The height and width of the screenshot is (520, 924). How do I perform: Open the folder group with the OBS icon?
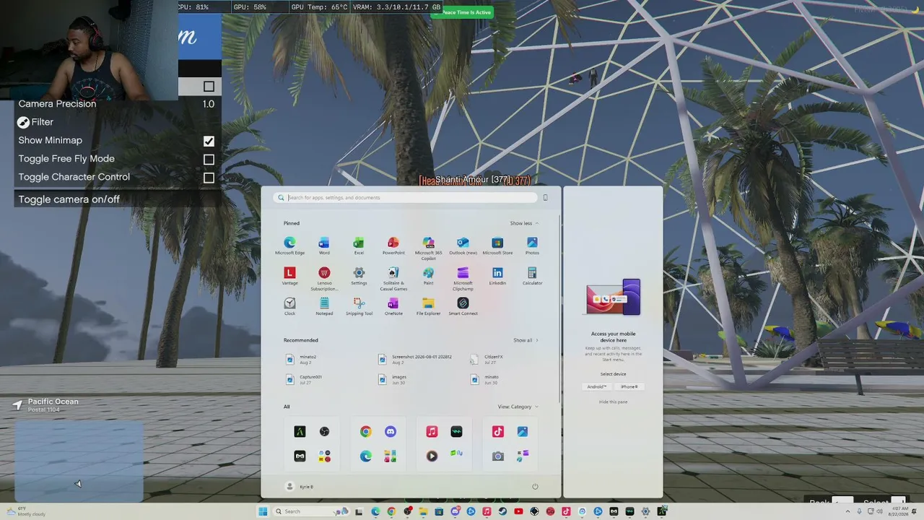312,443
